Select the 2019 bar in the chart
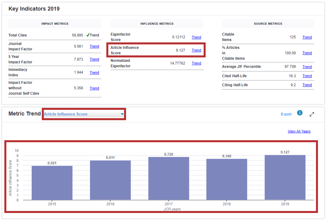Screen dimensions: 327x221 [285, 178]
